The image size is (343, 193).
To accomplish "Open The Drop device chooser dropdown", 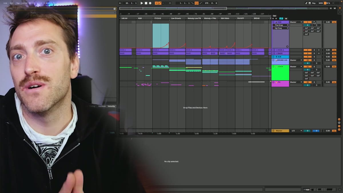I will click(280, 25).
